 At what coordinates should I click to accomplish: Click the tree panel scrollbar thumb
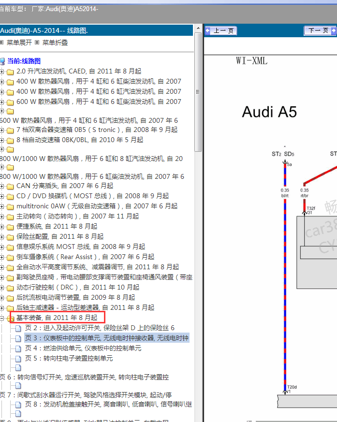(x=198, y=92)
